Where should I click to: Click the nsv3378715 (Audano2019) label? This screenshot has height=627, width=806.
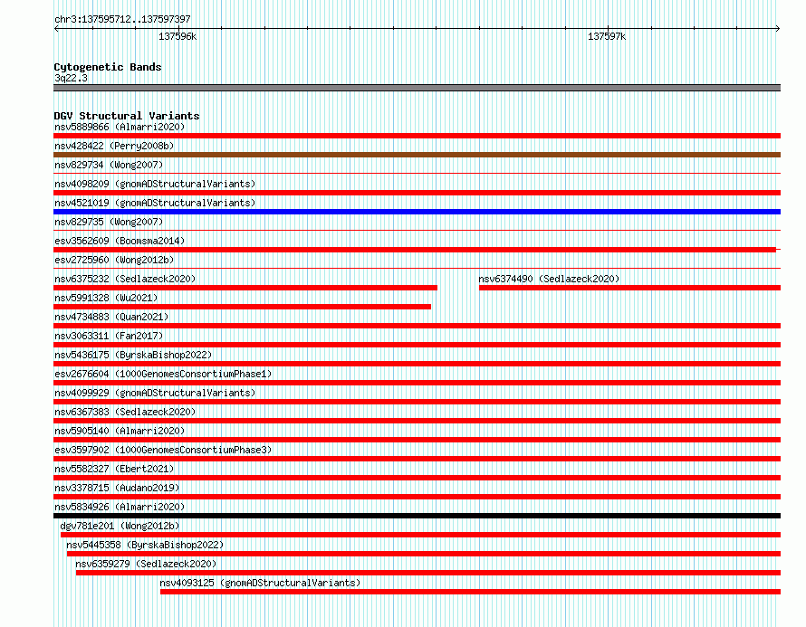pos(117,488)
